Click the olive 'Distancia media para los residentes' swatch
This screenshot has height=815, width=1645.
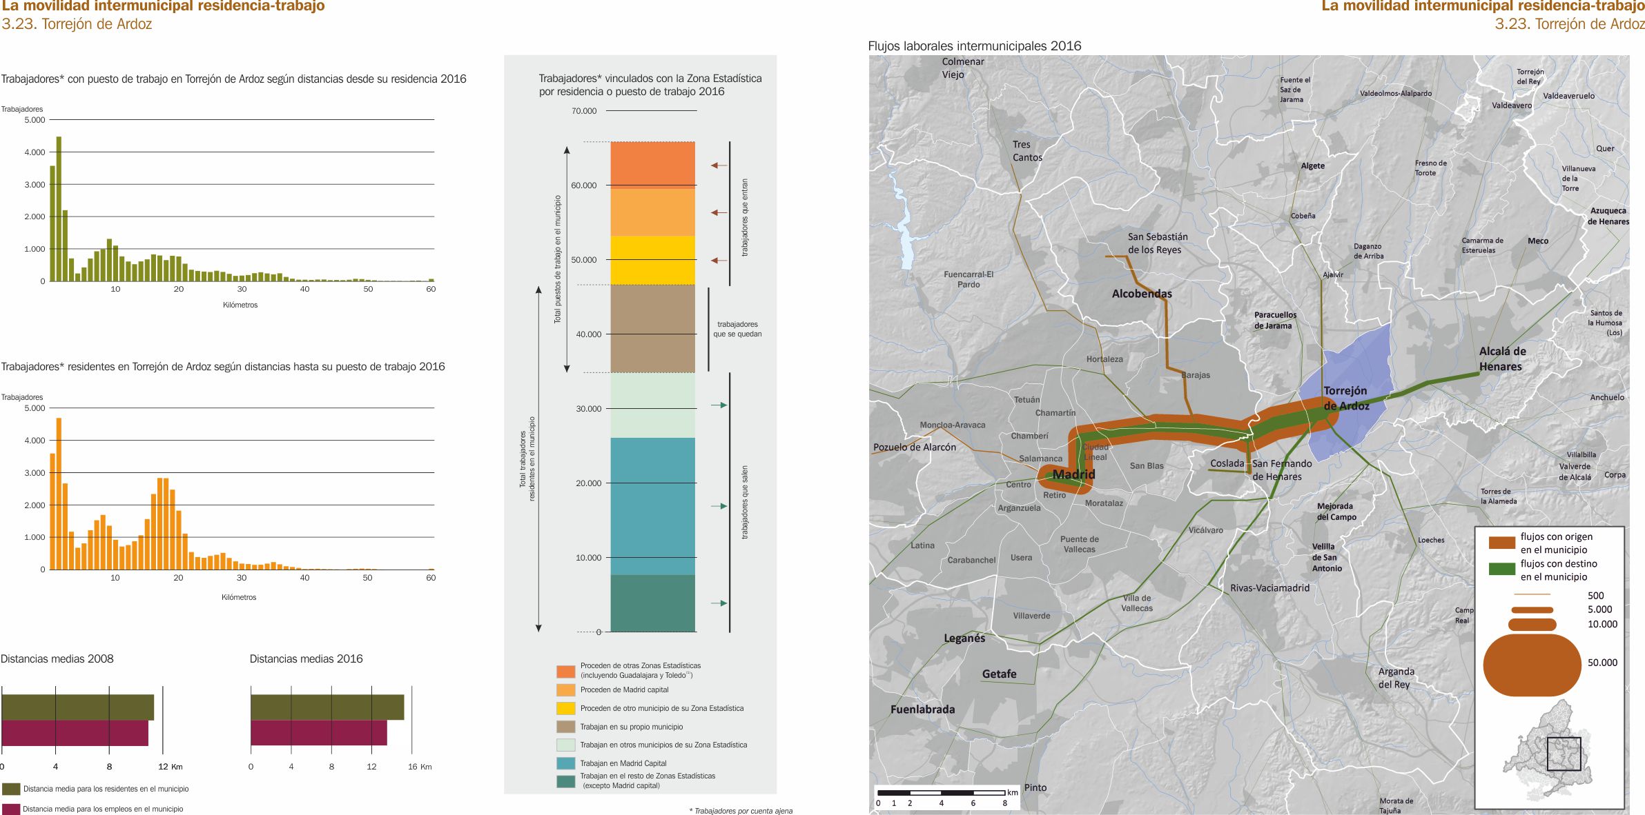click(10, 789)
